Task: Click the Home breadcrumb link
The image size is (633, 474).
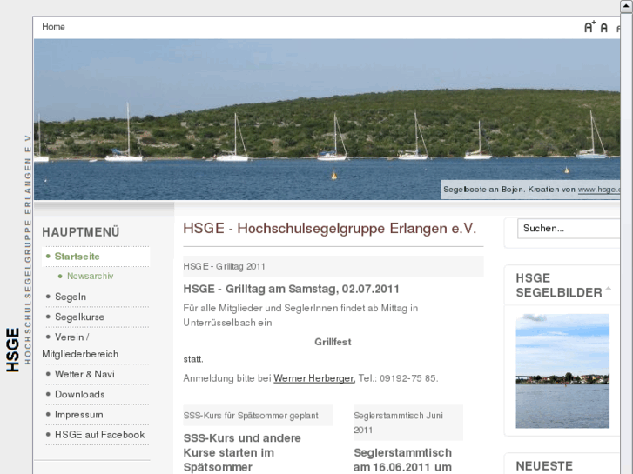Action: [x=53, y=27]
